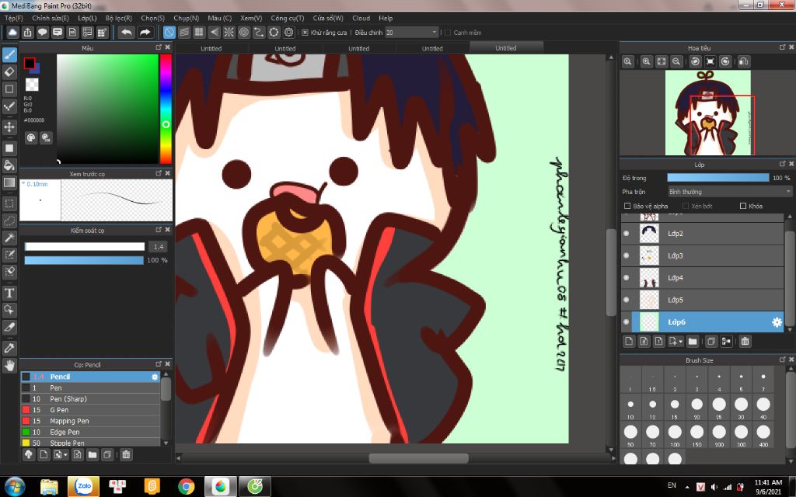Delete brush using brush panel trash icon
The image size is (796, 497).
pos(126,455)
